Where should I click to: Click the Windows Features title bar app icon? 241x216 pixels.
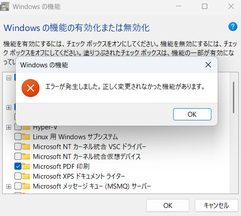click(4, 7)
